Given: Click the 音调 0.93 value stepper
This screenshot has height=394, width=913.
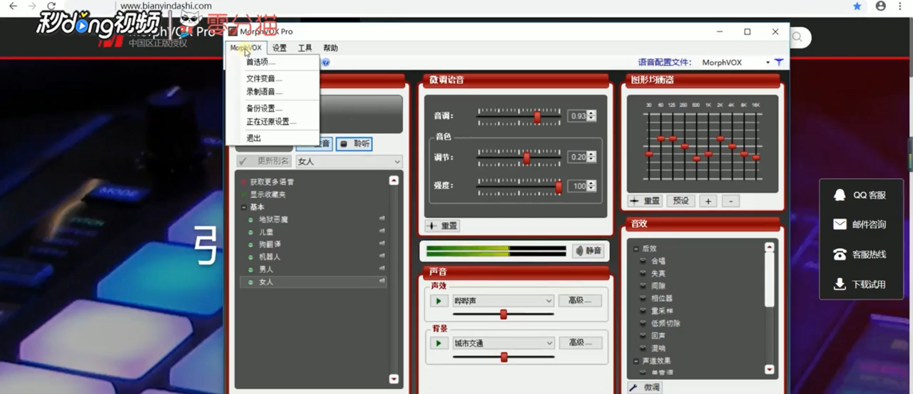Looking at the screenshot, I should click(x=591, y=116).
